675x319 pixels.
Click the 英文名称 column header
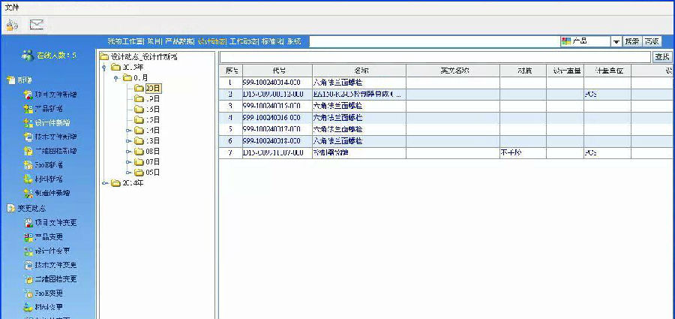453,71
